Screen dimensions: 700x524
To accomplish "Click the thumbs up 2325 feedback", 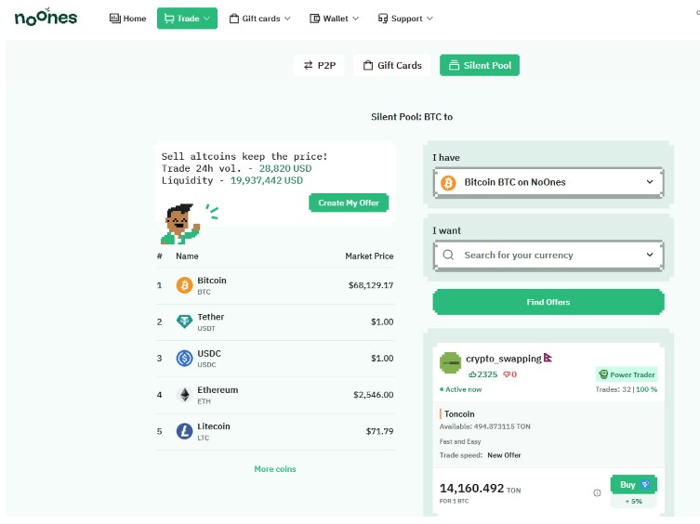I will [x=482, y=374].
